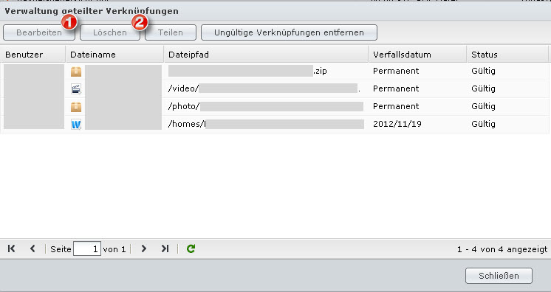
Task: Select the archive icon in /photo/ row
Action: [76, 107]
